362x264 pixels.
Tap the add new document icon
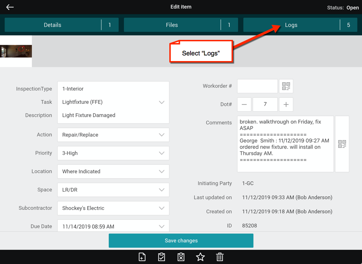click(x=142, y=257)
